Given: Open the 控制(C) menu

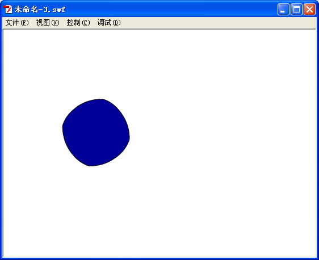Looking at the screenshot, I should [x=78, y=23].
